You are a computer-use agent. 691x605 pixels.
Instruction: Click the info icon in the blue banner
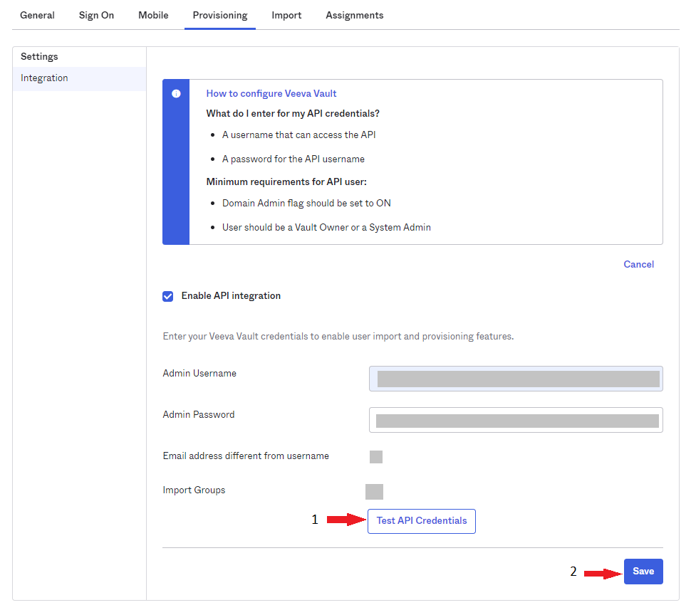(x=176, y=93)
